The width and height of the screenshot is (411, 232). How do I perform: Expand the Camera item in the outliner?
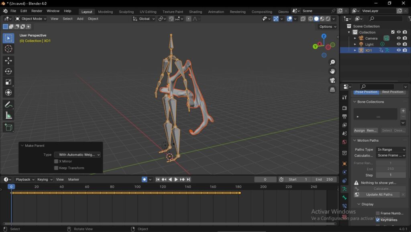pos(355,38)
